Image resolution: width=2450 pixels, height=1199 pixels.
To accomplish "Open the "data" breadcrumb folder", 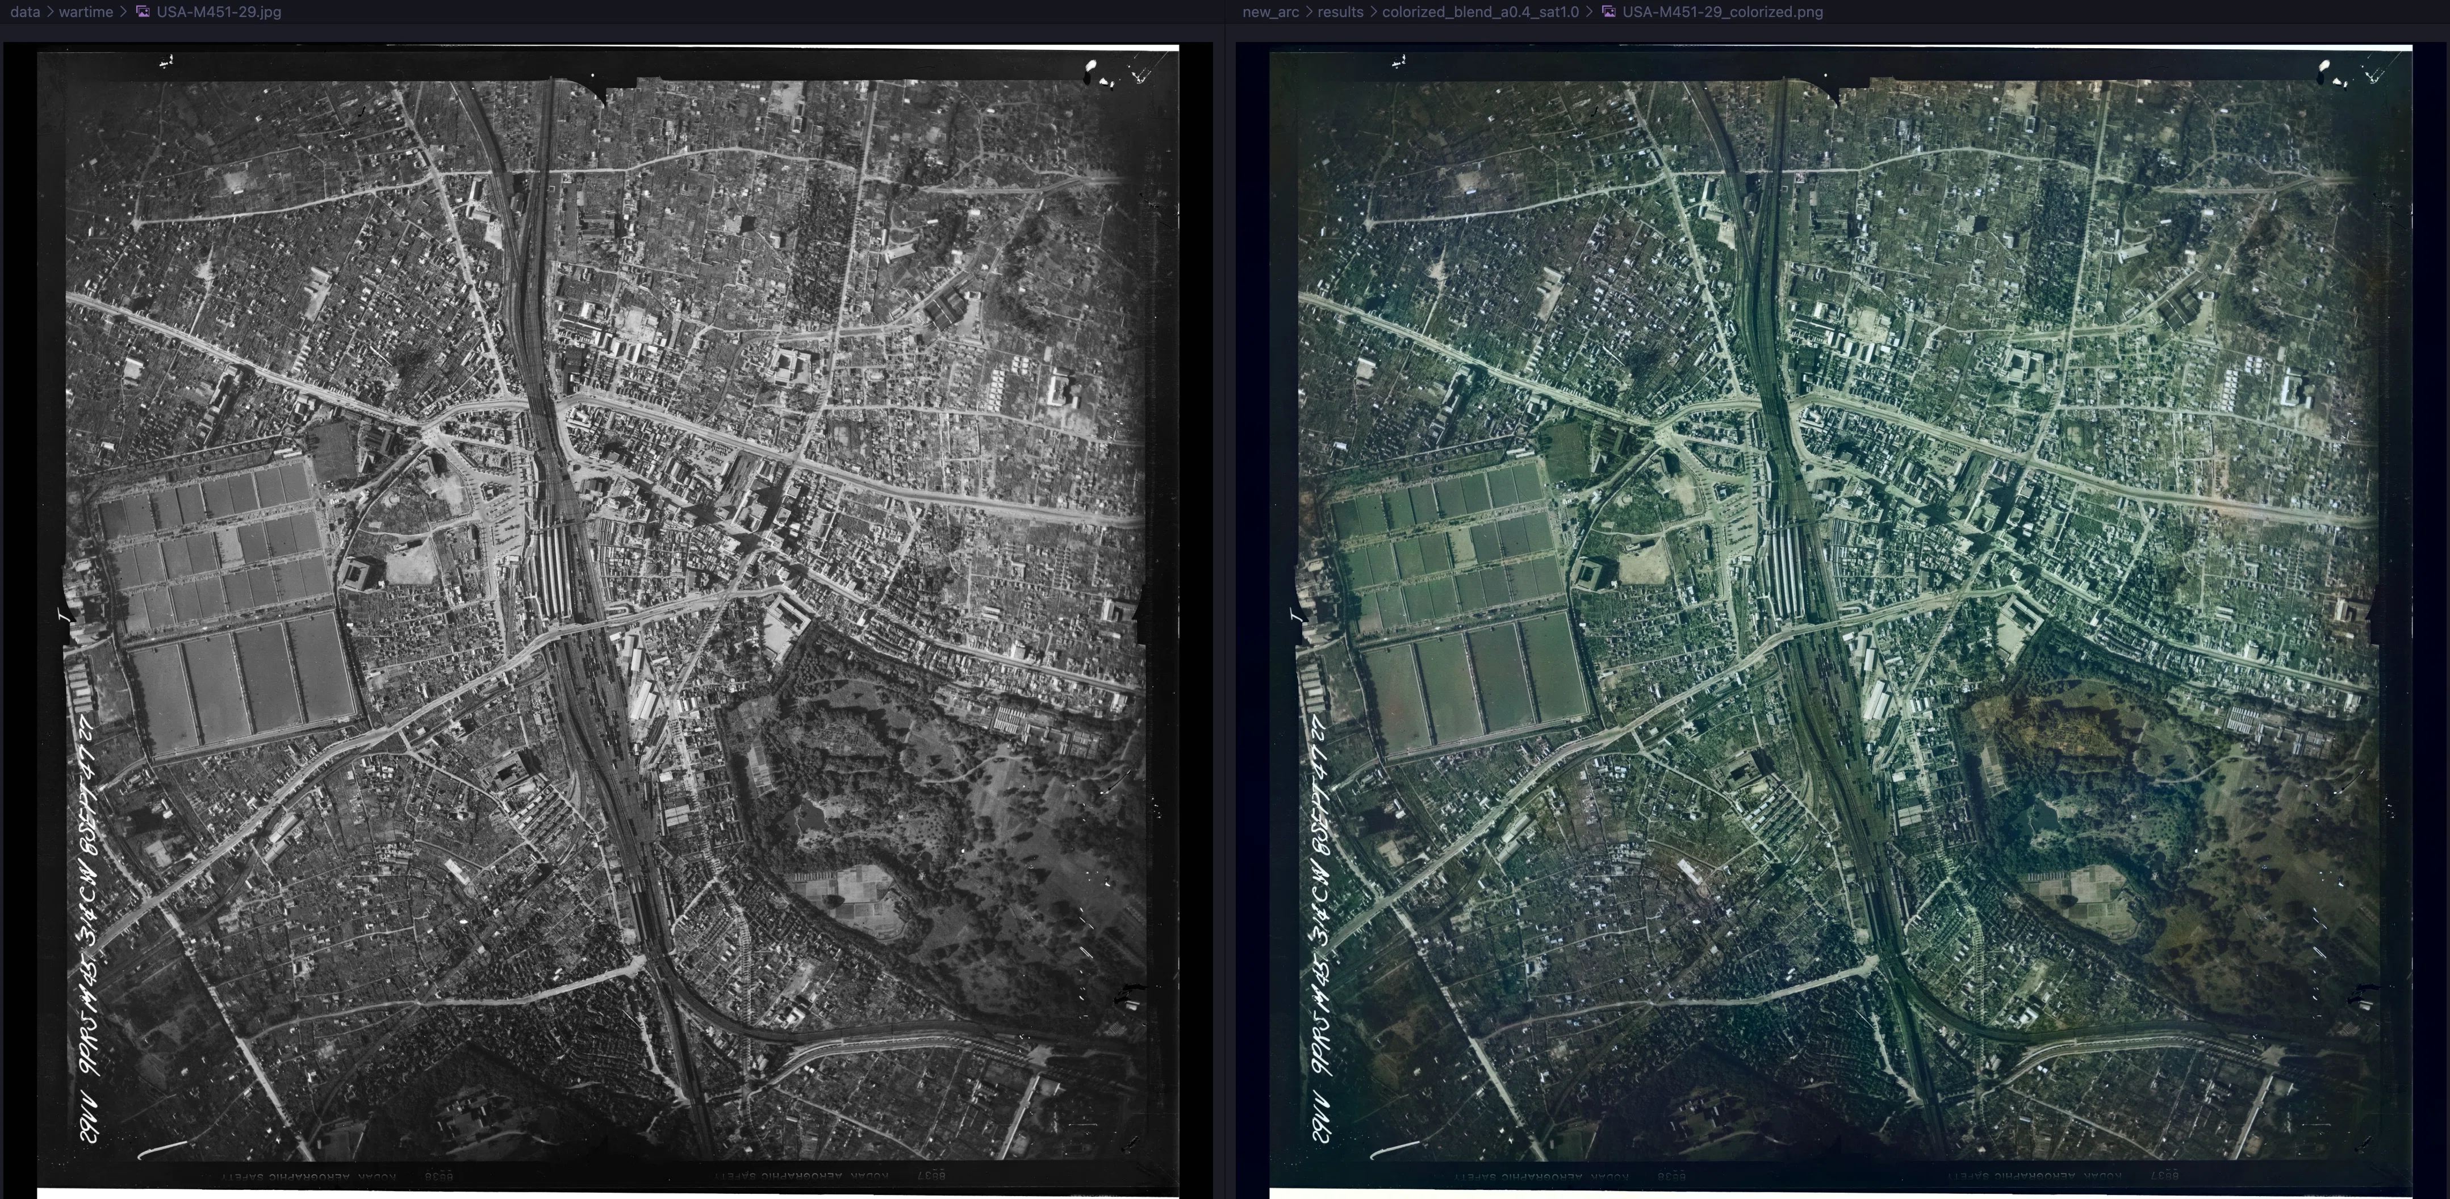I will (25, 12).
